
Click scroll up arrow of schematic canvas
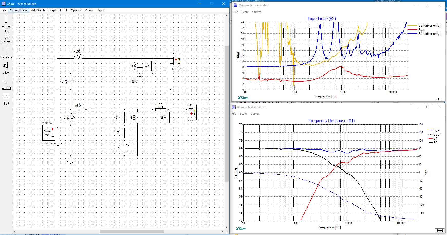pyautogui.click(x=226, y=16)
